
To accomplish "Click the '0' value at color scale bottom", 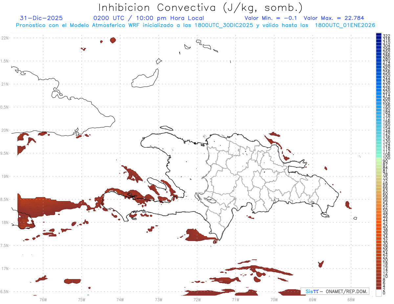I will pyautogui.click(x=384, y=293).
